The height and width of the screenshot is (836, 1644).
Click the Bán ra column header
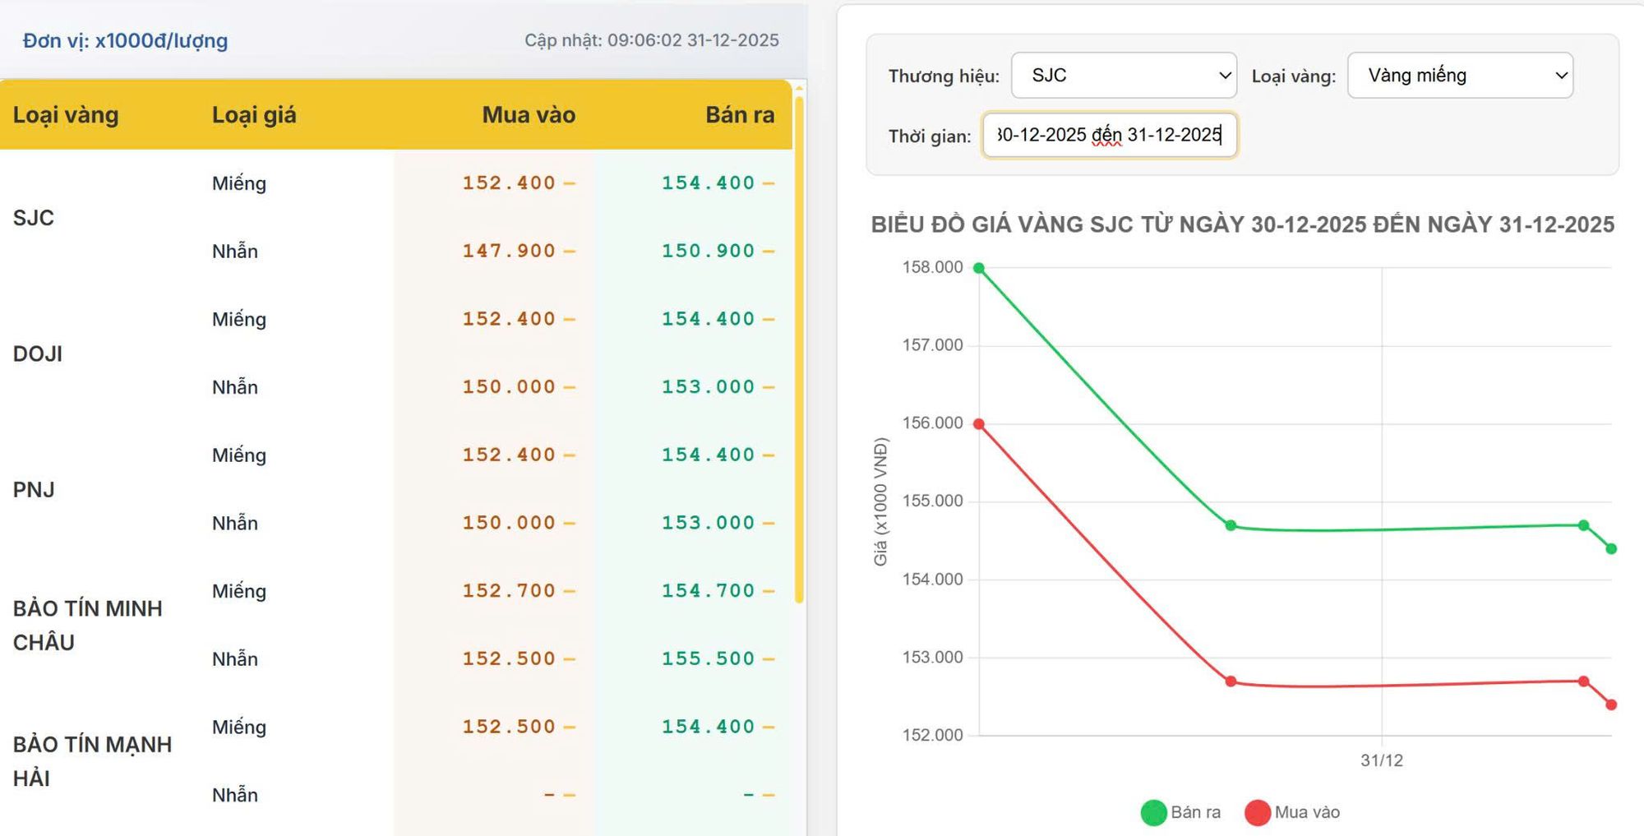coord(739,115)
